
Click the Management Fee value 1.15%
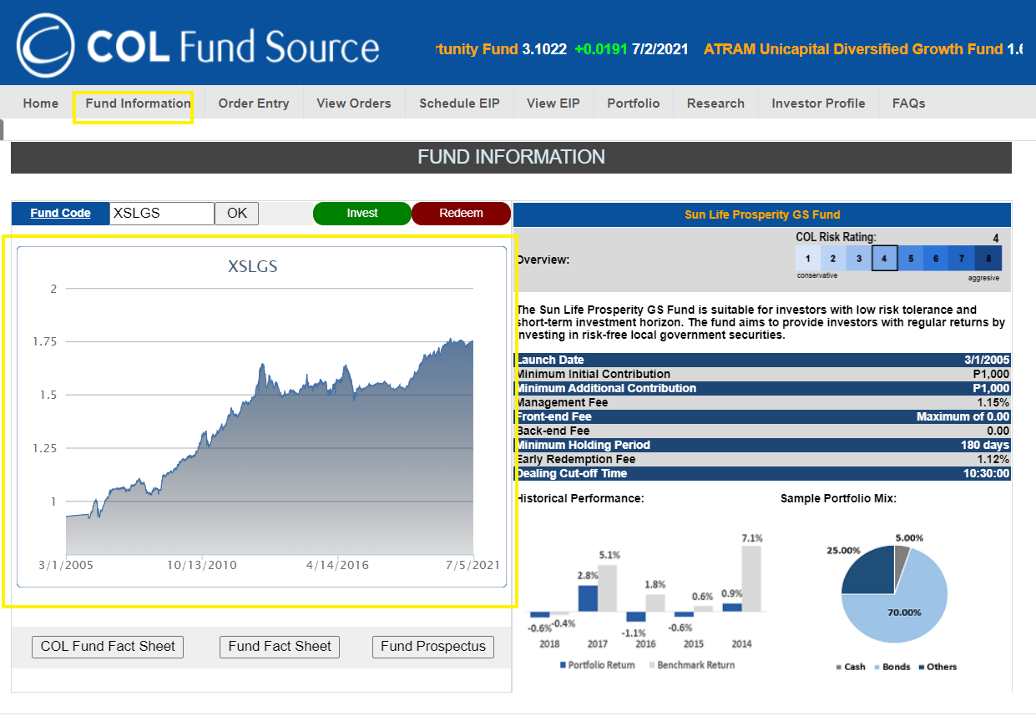point(993,402)
